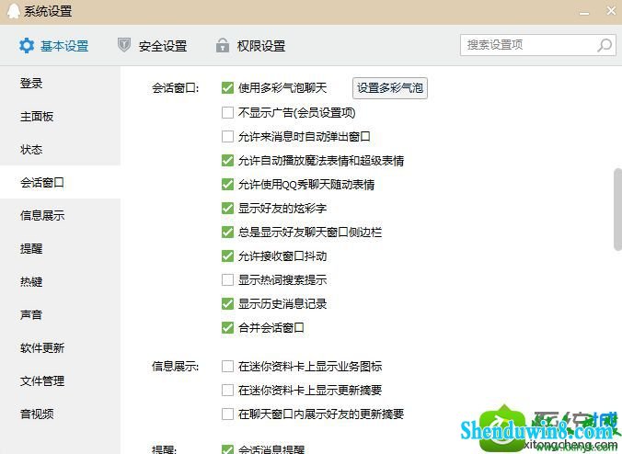Click the 会话窗口: section label
Image resolution: width=622 pixels, height=454 pixels.
pyautogui.click(x=176, y=88)
